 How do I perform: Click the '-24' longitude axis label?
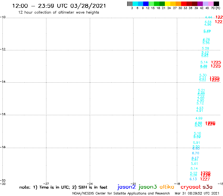click(90, 184)
